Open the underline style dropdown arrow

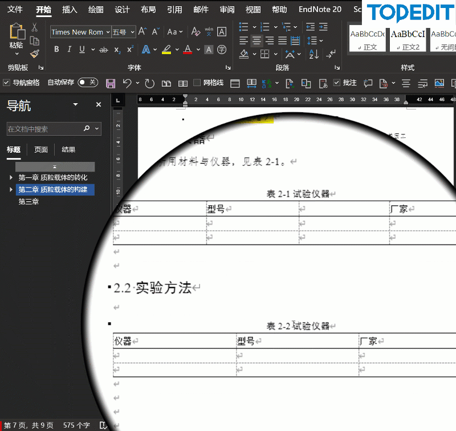93,50
